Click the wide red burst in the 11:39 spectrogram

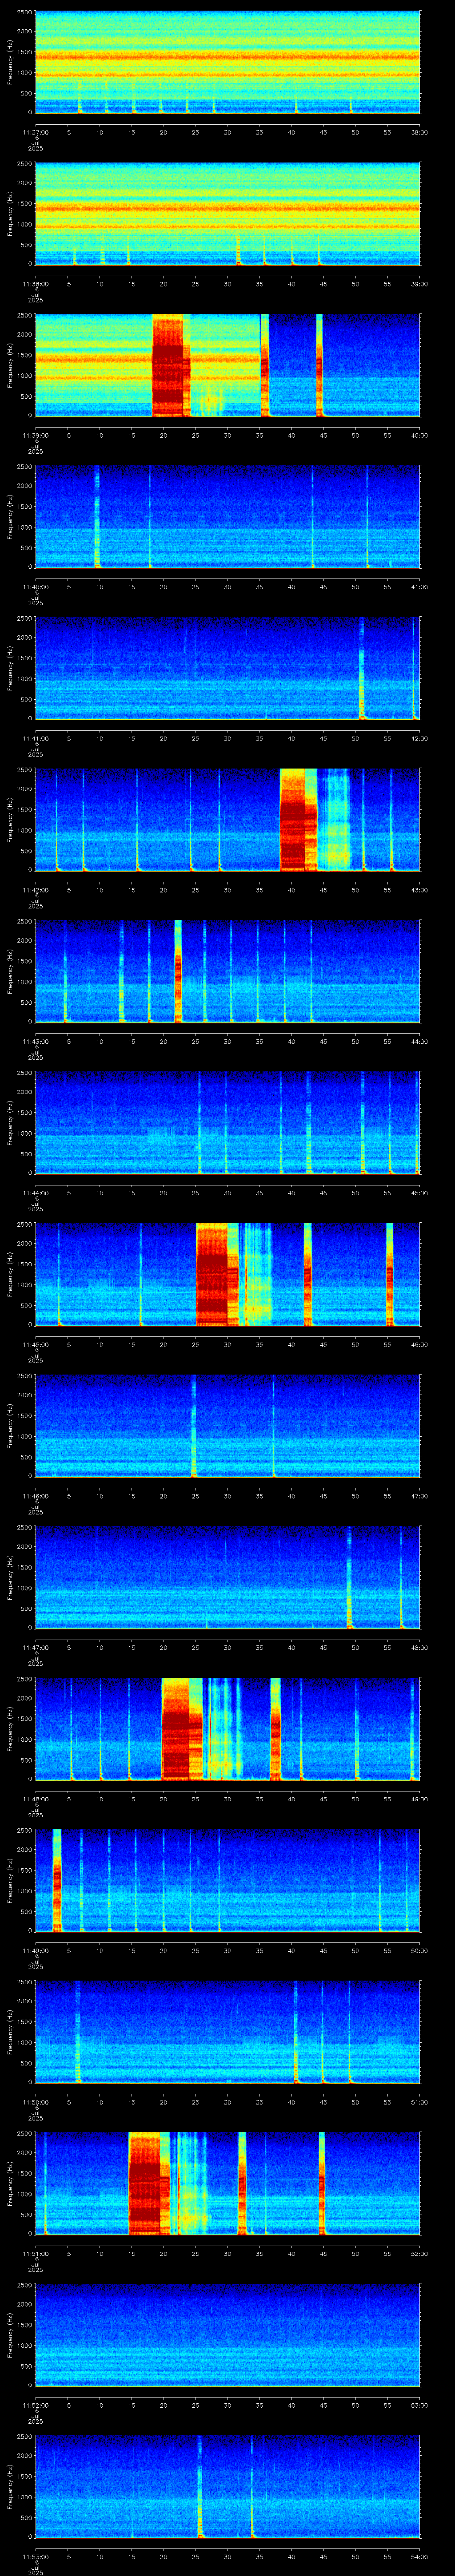(170, 364)
